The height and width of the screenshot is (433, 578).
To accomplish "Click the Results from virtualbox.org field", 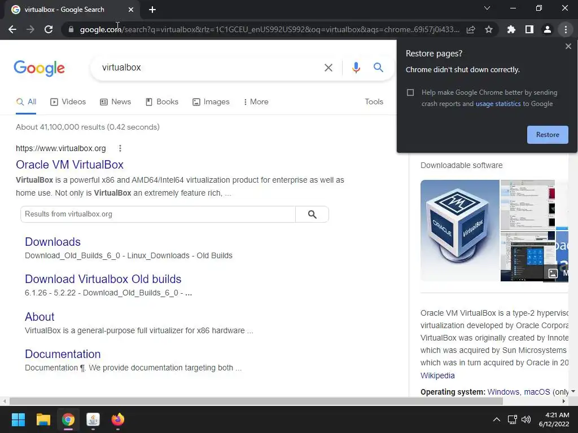I will coord(158,214).
